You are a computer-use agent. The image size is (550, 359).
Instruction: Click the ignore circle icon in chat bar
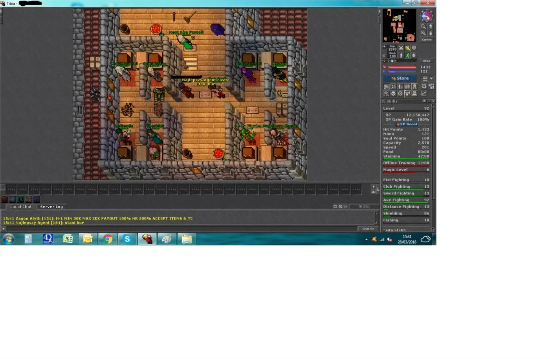pyautogui.click(x=341, y=206)
